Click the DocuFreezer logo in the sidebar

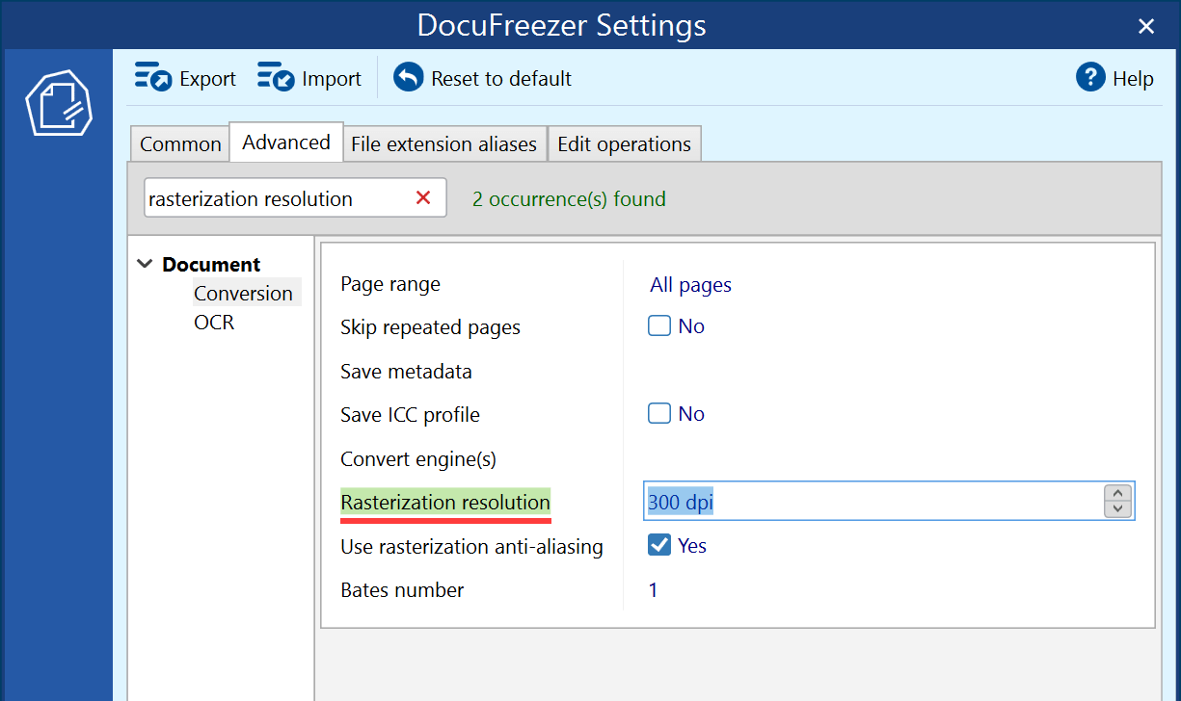(x=60, y=103)
